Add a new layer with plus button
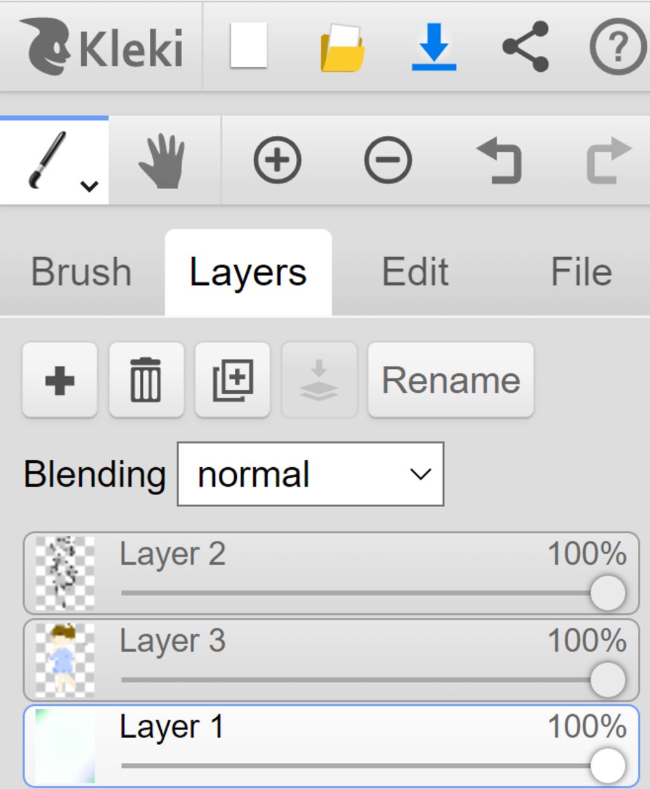 pyautogui.click(x=60, y=380)
